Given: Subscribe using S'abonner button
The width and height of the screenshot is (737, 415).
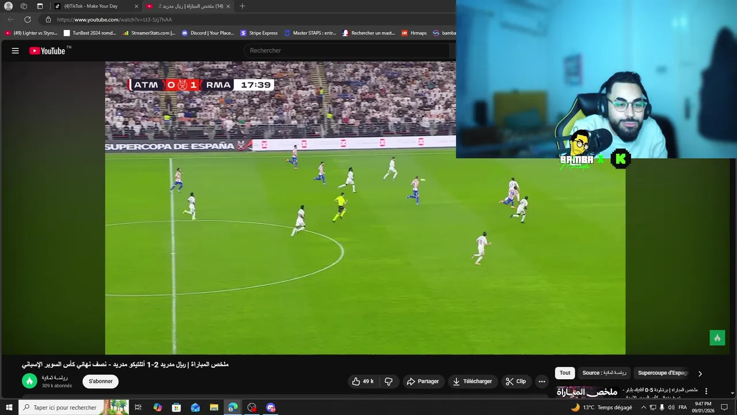Looking at the screenshot, I should [x=101, y=382].
